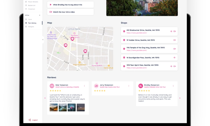Select map marker number 2
This screenshot has height=126, width=210.
tap(65, 45)
